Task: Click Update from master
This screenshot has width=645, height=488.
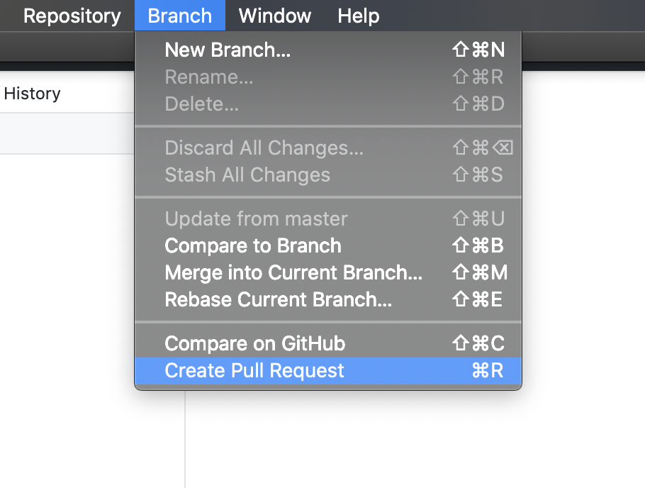Action: 256,219
